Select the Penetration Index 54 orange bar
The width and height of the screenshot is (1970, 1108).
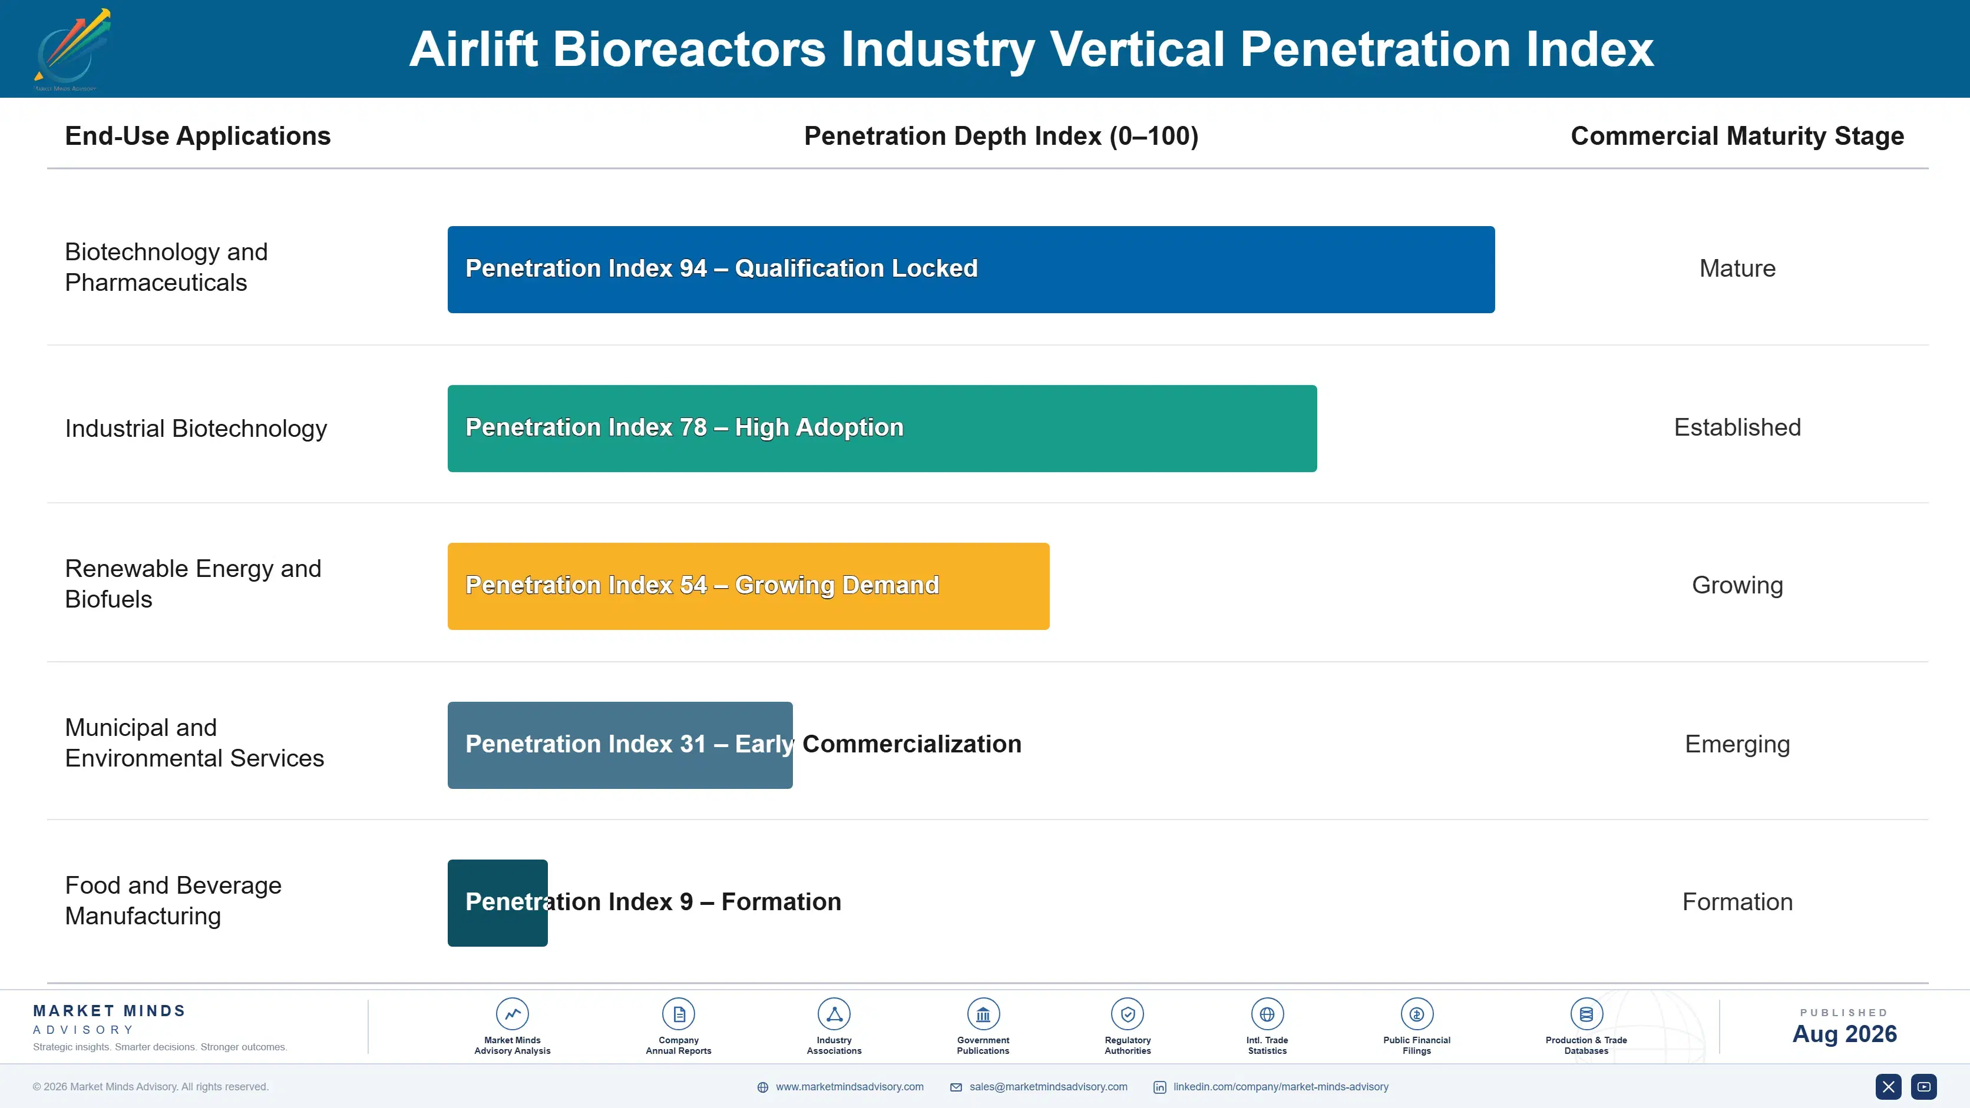pos(748,586)
